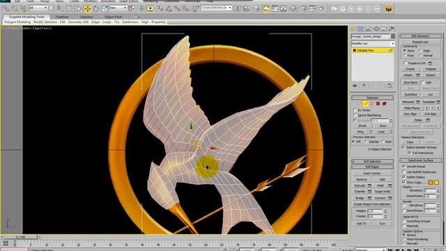This screenshot has width=446, height=251.
Task: Toggle Preserve UVs checkbox
Action: (406, 63)
